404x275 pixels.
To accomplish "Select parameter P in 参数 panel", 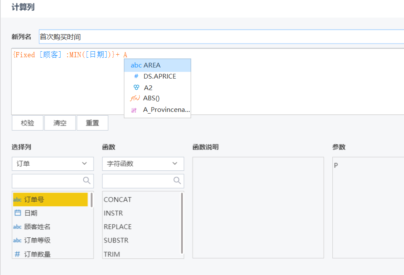I will pos(336,165).
